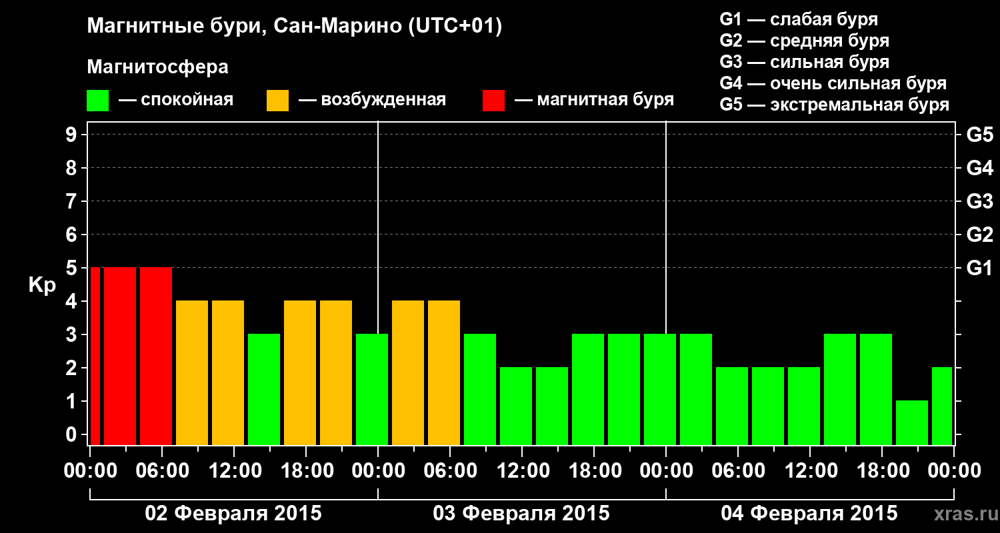Click the right-axis 'G4' level label

[979, 168]
